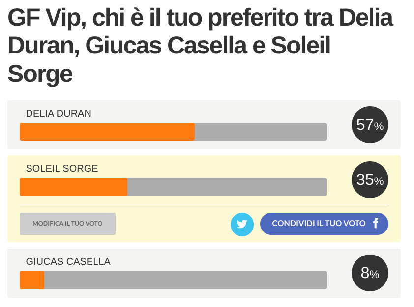414x307 pixels.
Task: Click the percent sign in the 35% badge
Action: [x=379, y=181]
